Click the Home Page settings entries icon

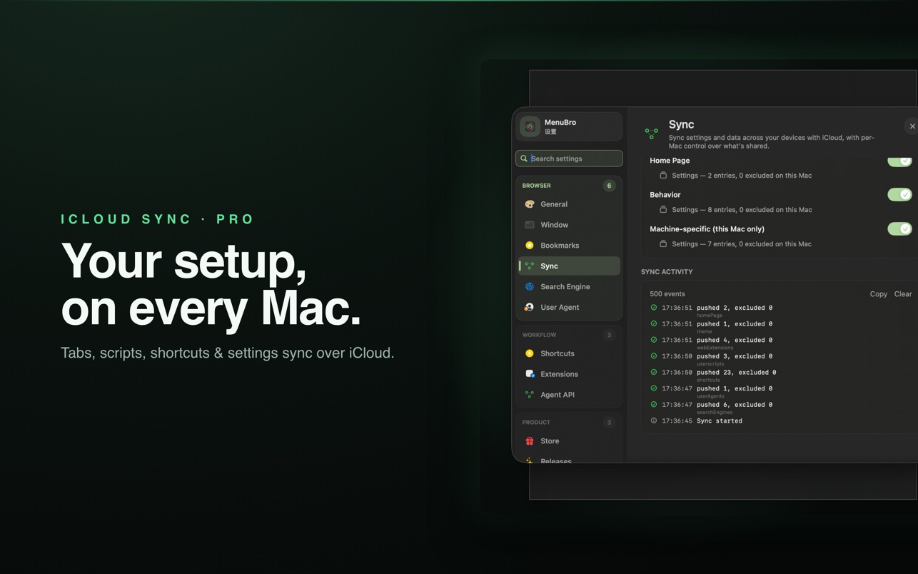coord(663,176)
